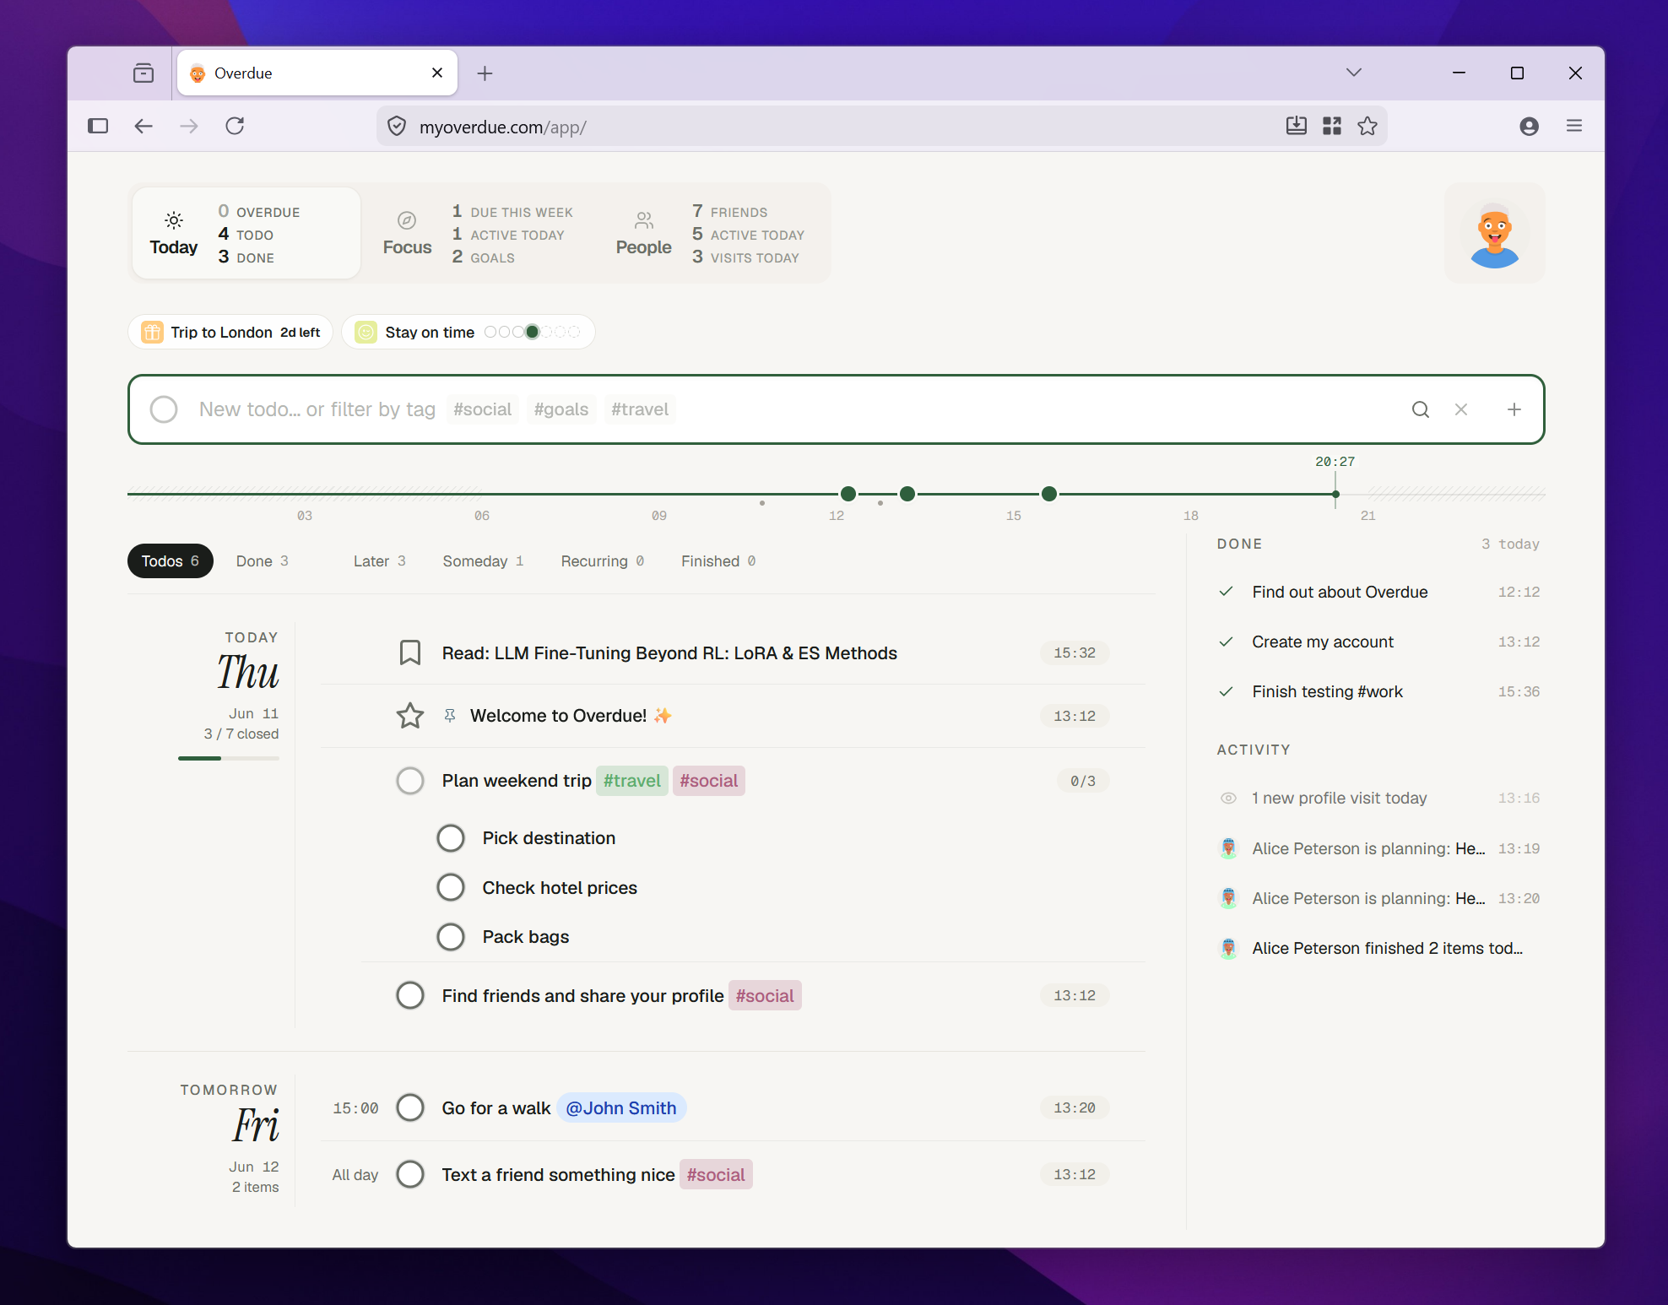
Task: Click the 3 / 7 closed progress bar
Action: [229, 758]
